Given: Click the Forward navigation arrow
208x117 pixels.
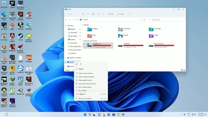Looking at the screenshot, I should (70, 20).
